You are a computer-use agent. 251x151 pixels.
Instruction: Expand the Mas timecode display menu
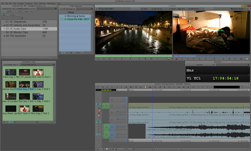click(x=190, y=70)
